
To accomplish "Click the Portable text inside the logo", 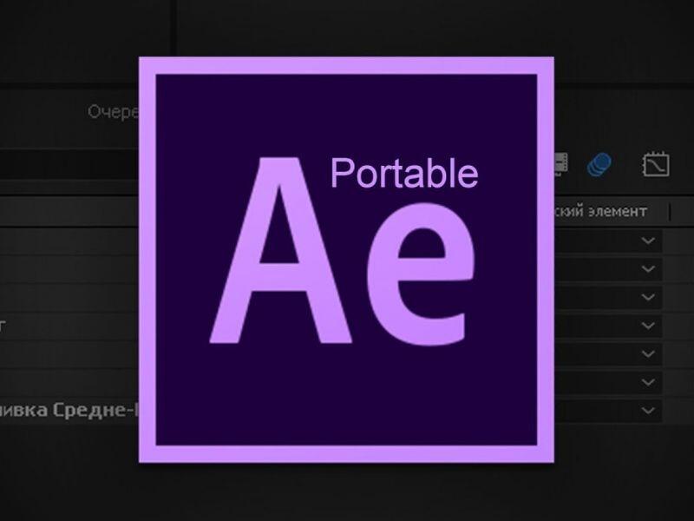I will point(404,173).
